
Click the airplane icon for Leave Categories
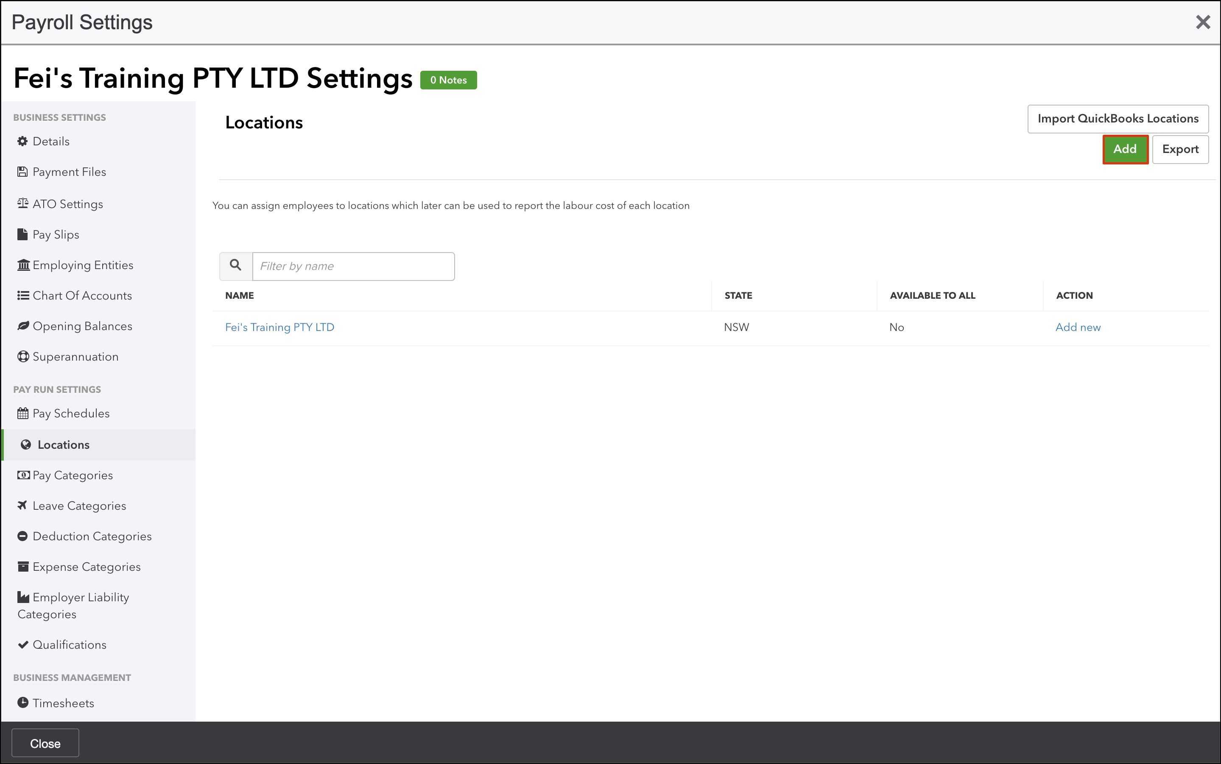tap(22, 505)
